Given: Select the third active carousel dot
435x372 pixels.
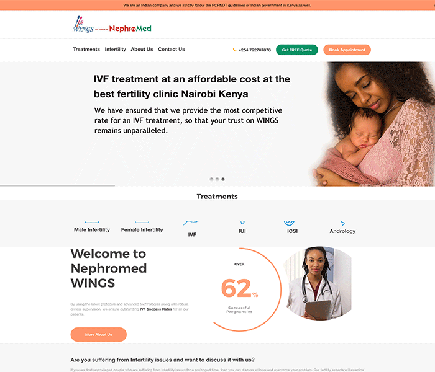Looking at the screenshot, I should click(x=223, y=179).
